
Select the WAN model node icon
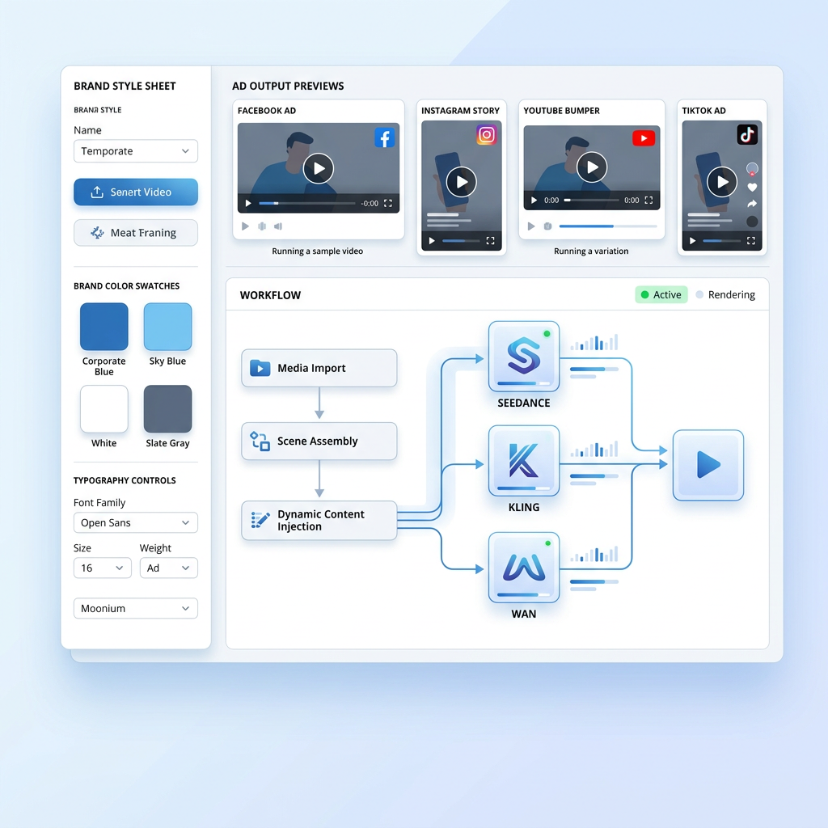coord(524,567)
